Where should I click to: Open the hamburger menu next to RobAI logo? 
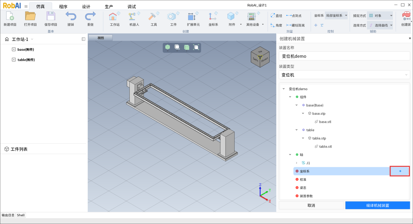click(x=26, y=6)
